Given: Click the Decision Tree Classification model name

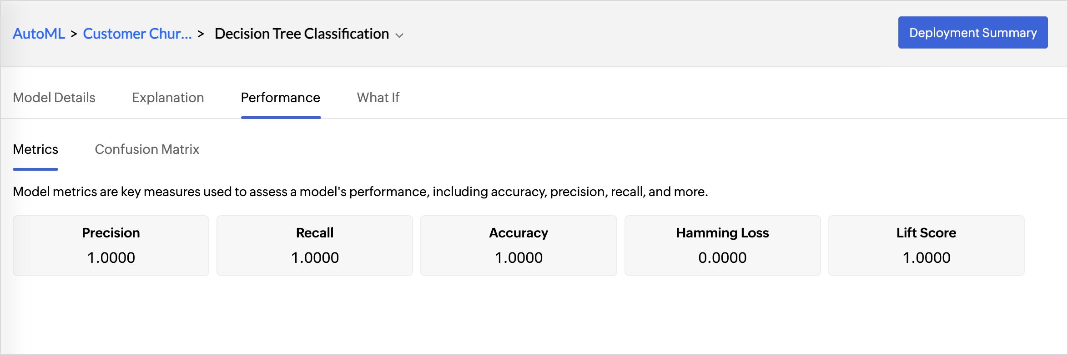Looking at the screenshot, I should (x=302, y=34).
